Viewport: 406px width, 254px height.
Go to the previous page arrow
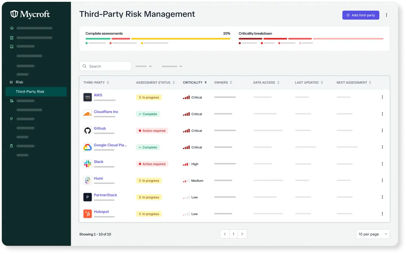[x=225, y=234]
